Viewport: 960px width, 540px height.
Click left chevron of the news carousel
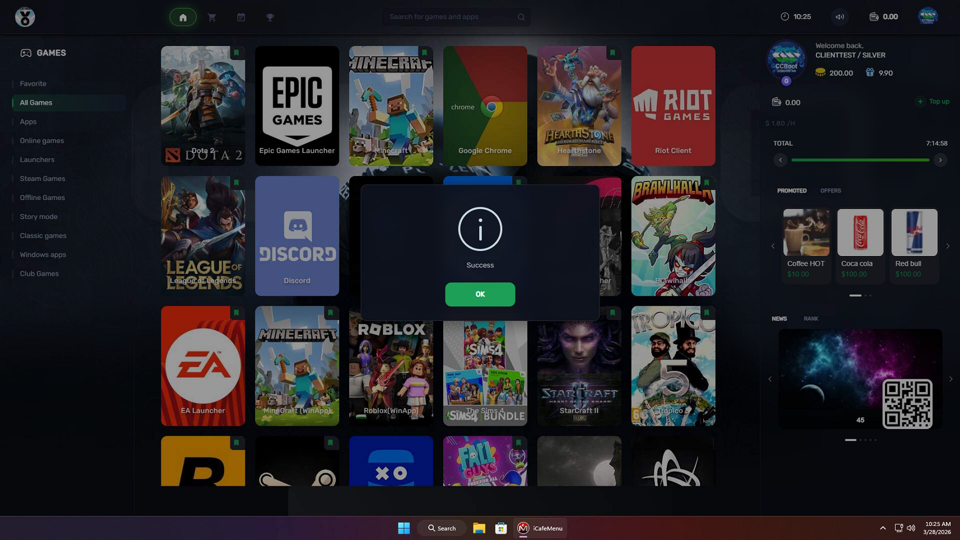click(x=770, y=379)
